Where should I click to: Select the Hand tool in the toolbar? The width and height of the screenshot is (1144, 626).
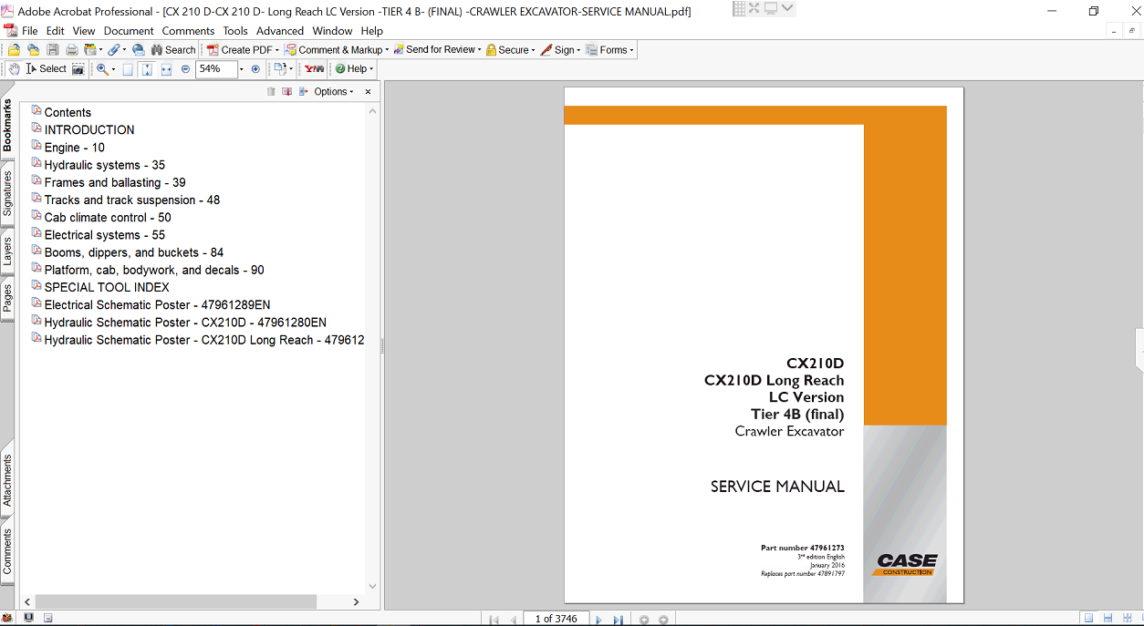(14, 68)
